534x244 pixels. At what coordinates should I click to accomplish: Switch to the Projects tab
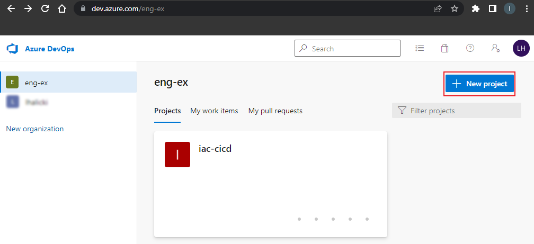(x=167, y=111)
